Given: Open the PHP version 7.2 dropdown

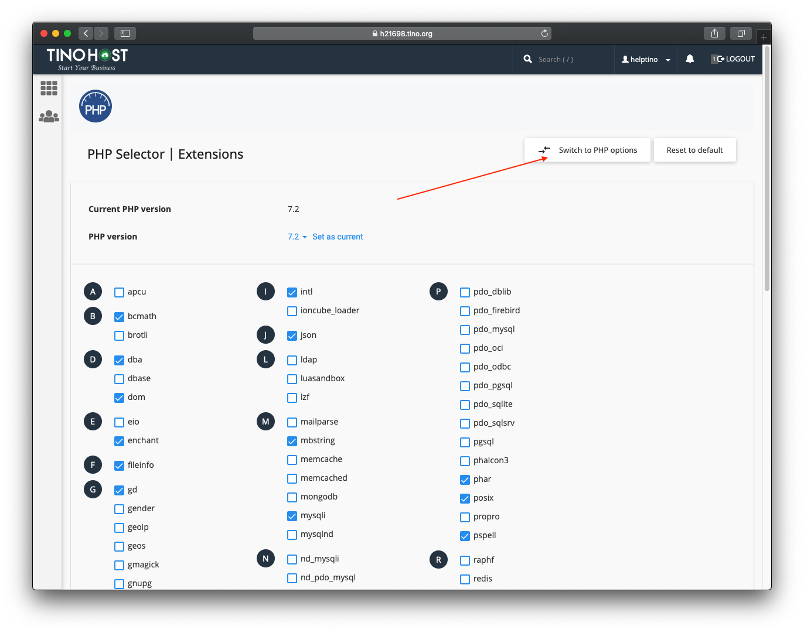Looking at the screenshot, I should 297,237.
